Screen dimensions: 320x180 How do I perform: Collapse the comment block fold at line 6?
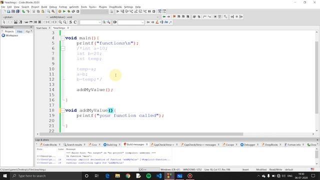(63, 48)
